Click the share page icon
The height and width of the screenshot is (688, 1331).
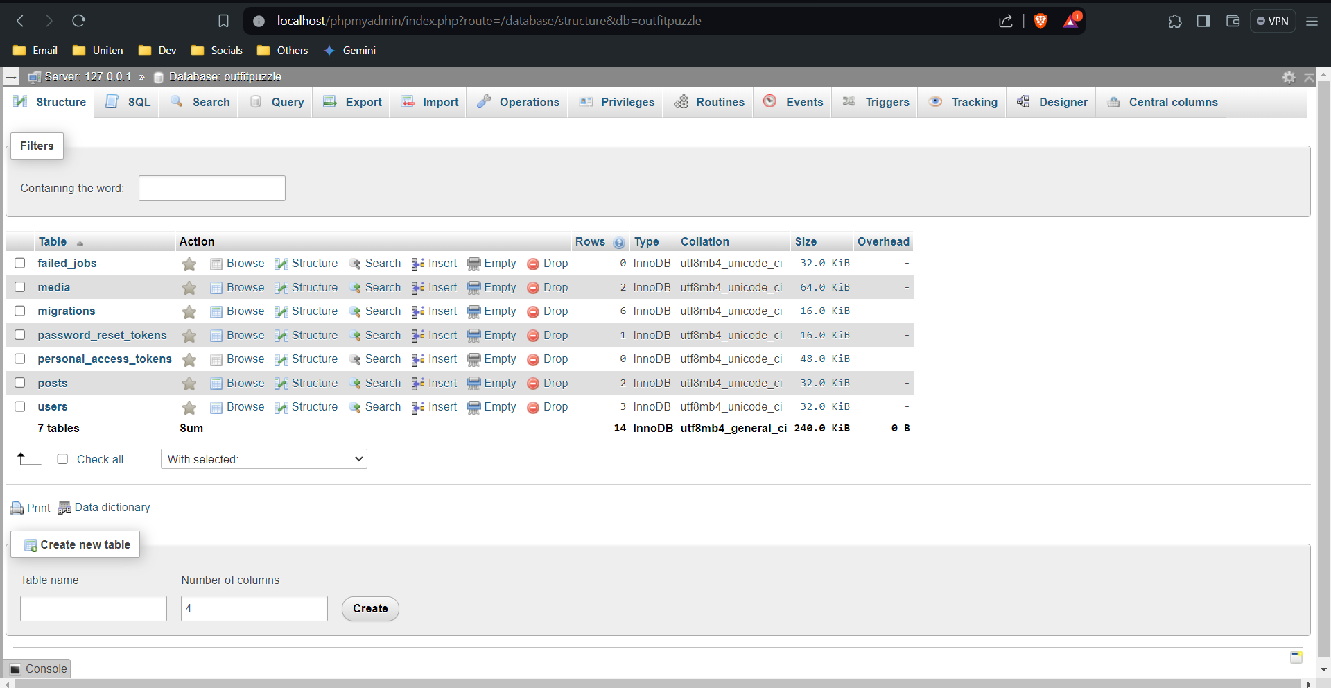click(x=1005, y=21)
